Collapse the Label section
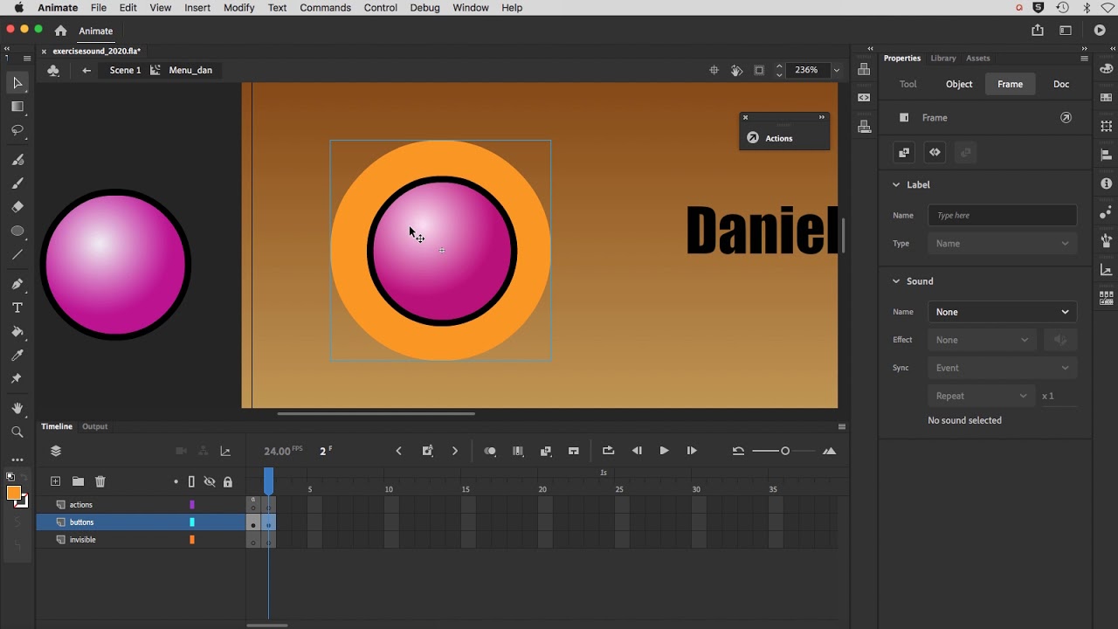Screen dimensions: 1118x629 click(x=895, y=184)
